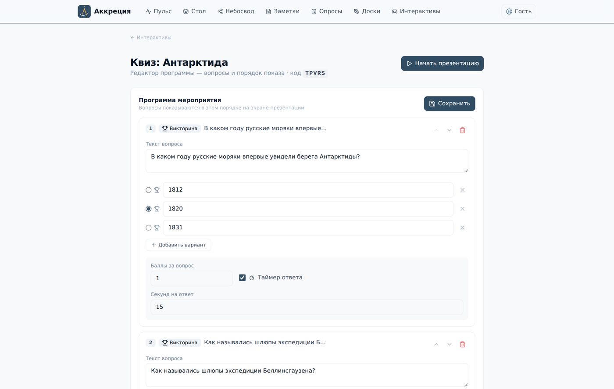Go back via the Интерактивы breadcrumb link

click(x=151, y=38)
